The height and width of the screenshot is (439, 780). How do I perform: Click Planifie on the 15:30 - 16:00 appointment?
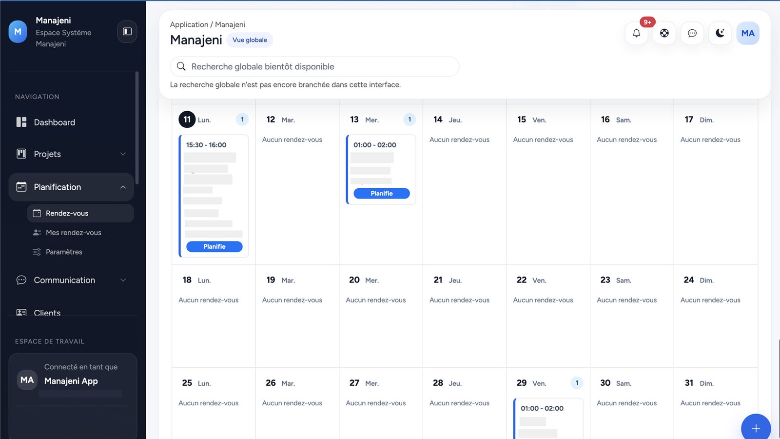(x=214, y=246)
